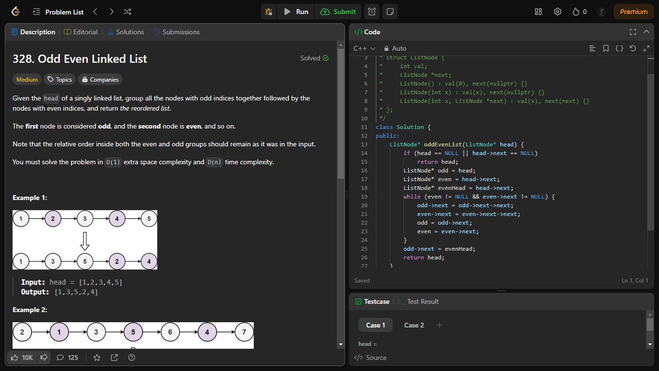The image size is (659, 371).
Task: Click line 19 while loop code
Action: (x=479, y=196)
